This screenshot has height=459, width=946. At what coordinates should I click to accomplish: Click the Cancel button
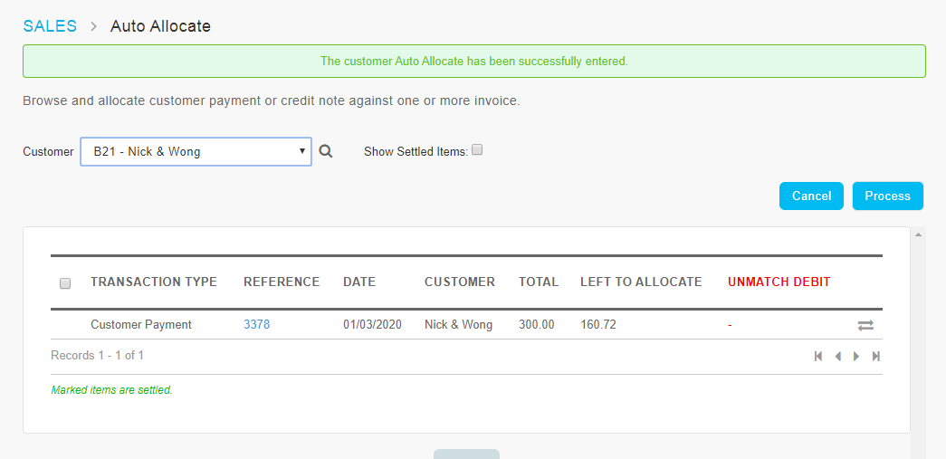[x=811, y=196]
